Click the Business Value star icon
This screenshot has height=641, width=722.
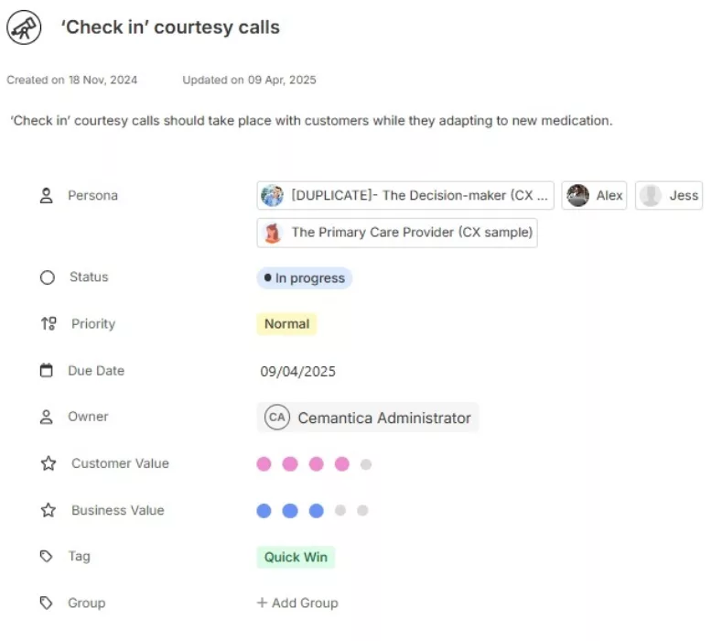click(x=48, y=510)
